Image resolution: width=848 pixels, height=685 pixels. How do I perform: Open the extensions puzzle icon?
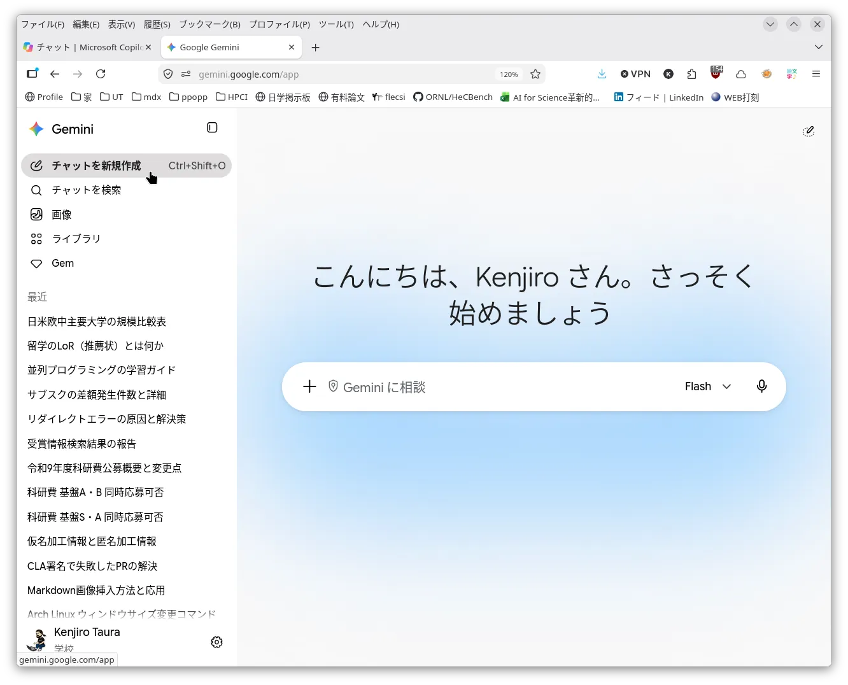click(692, 74)
